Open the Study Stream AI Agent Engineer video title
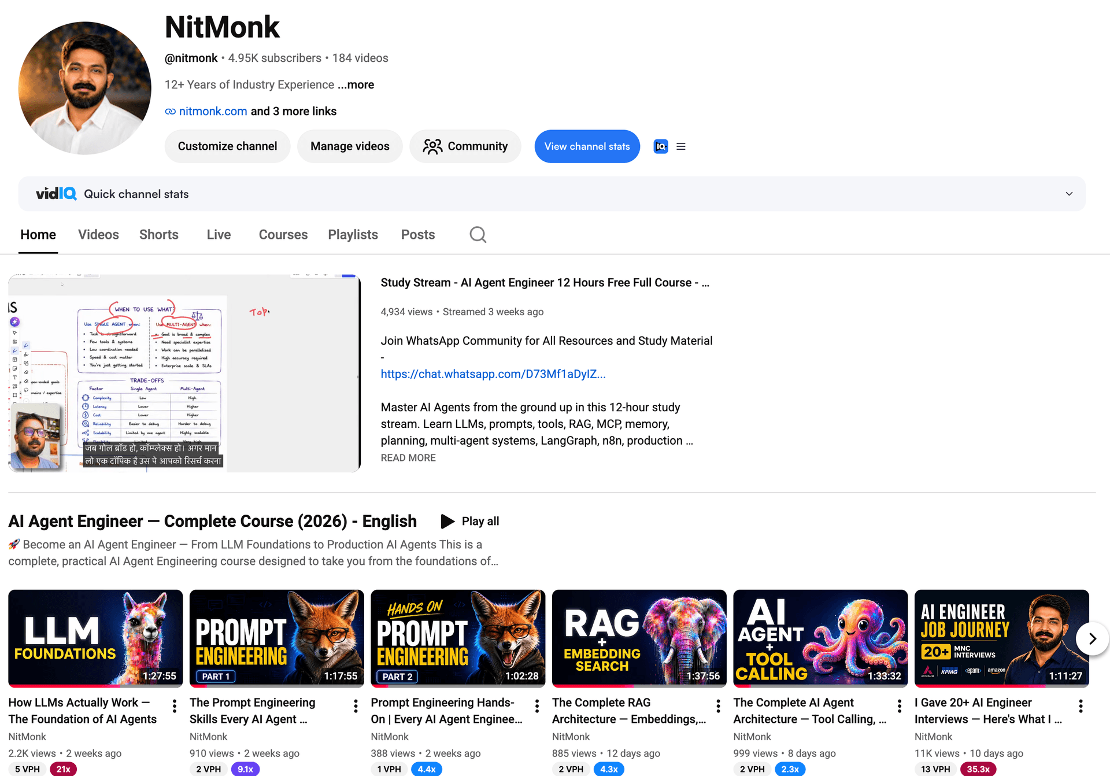 (x=545, y=282)
